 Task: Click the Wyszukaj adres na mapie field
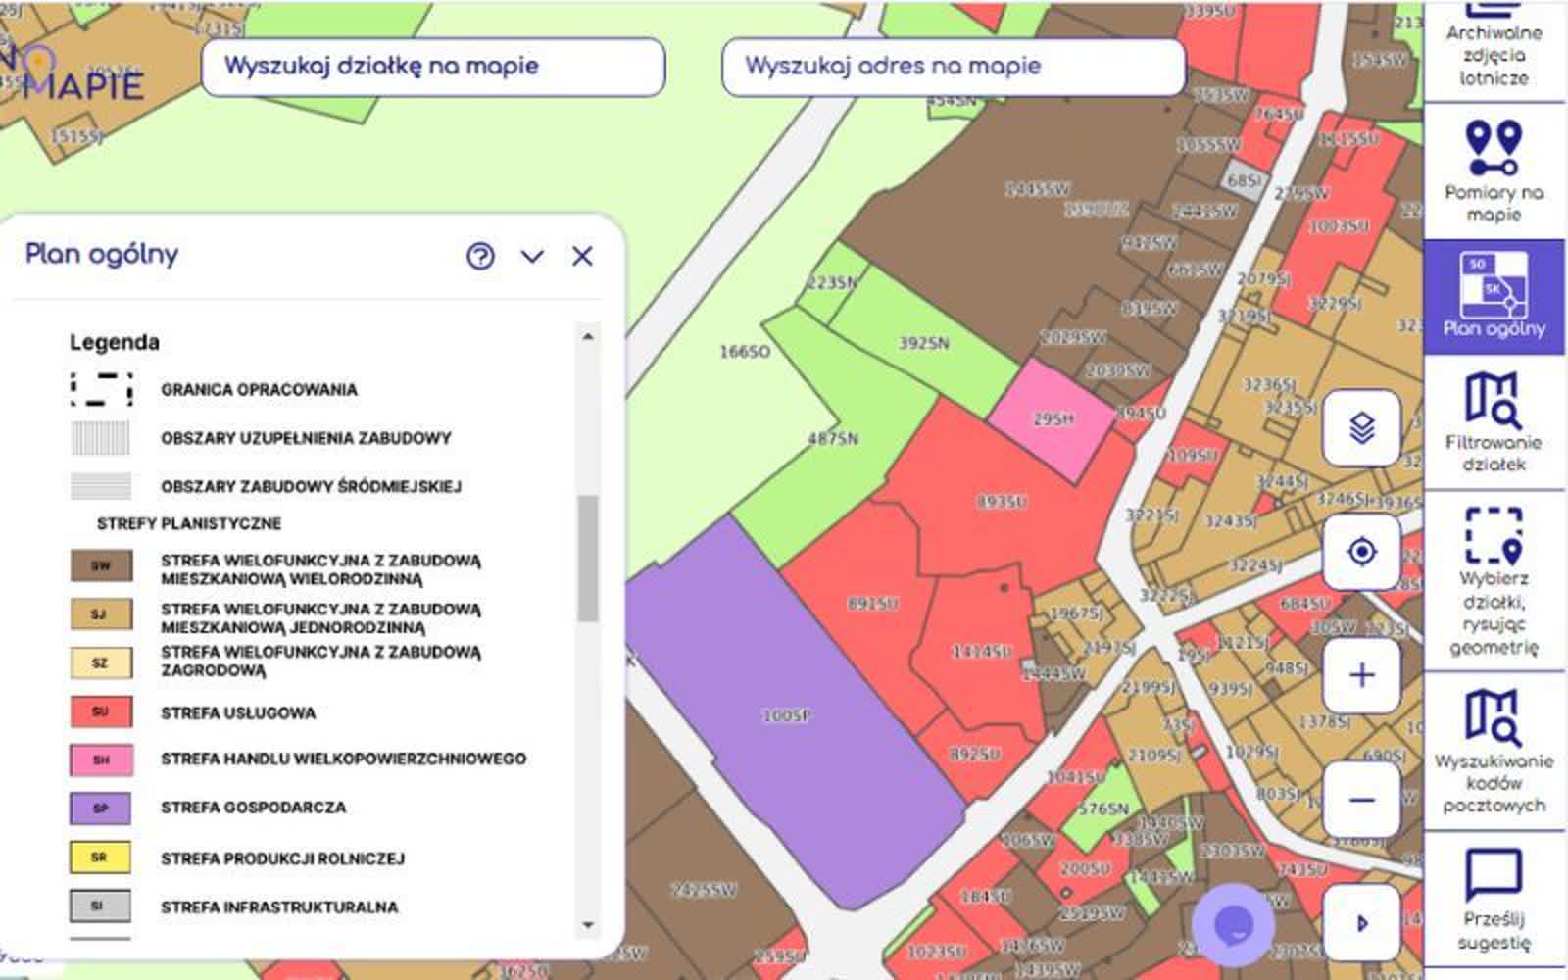[x=954, y=67]
